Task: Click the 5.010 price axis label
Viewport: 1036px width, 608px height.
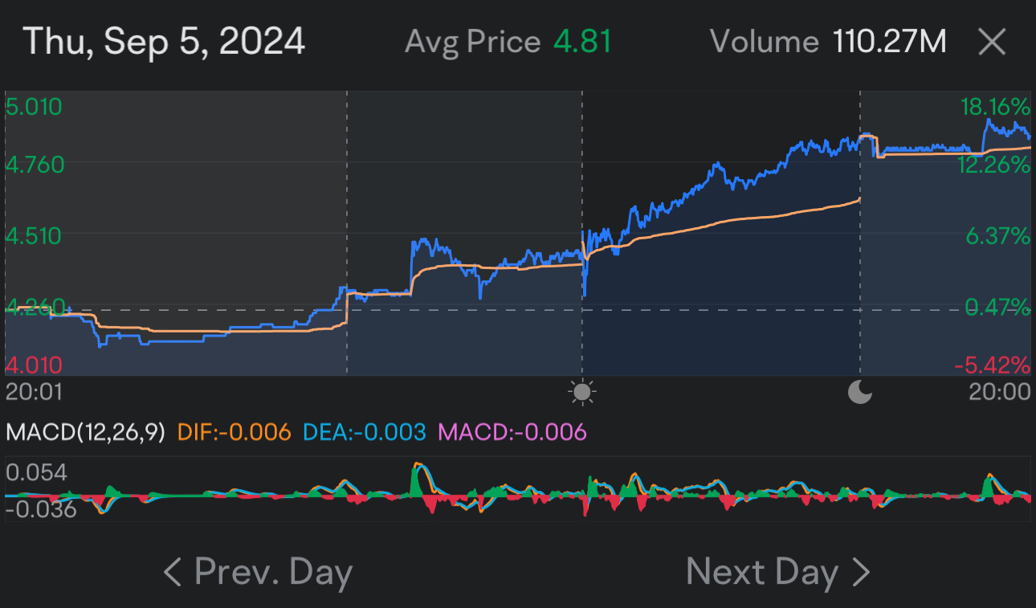Action: coord(34,107)
